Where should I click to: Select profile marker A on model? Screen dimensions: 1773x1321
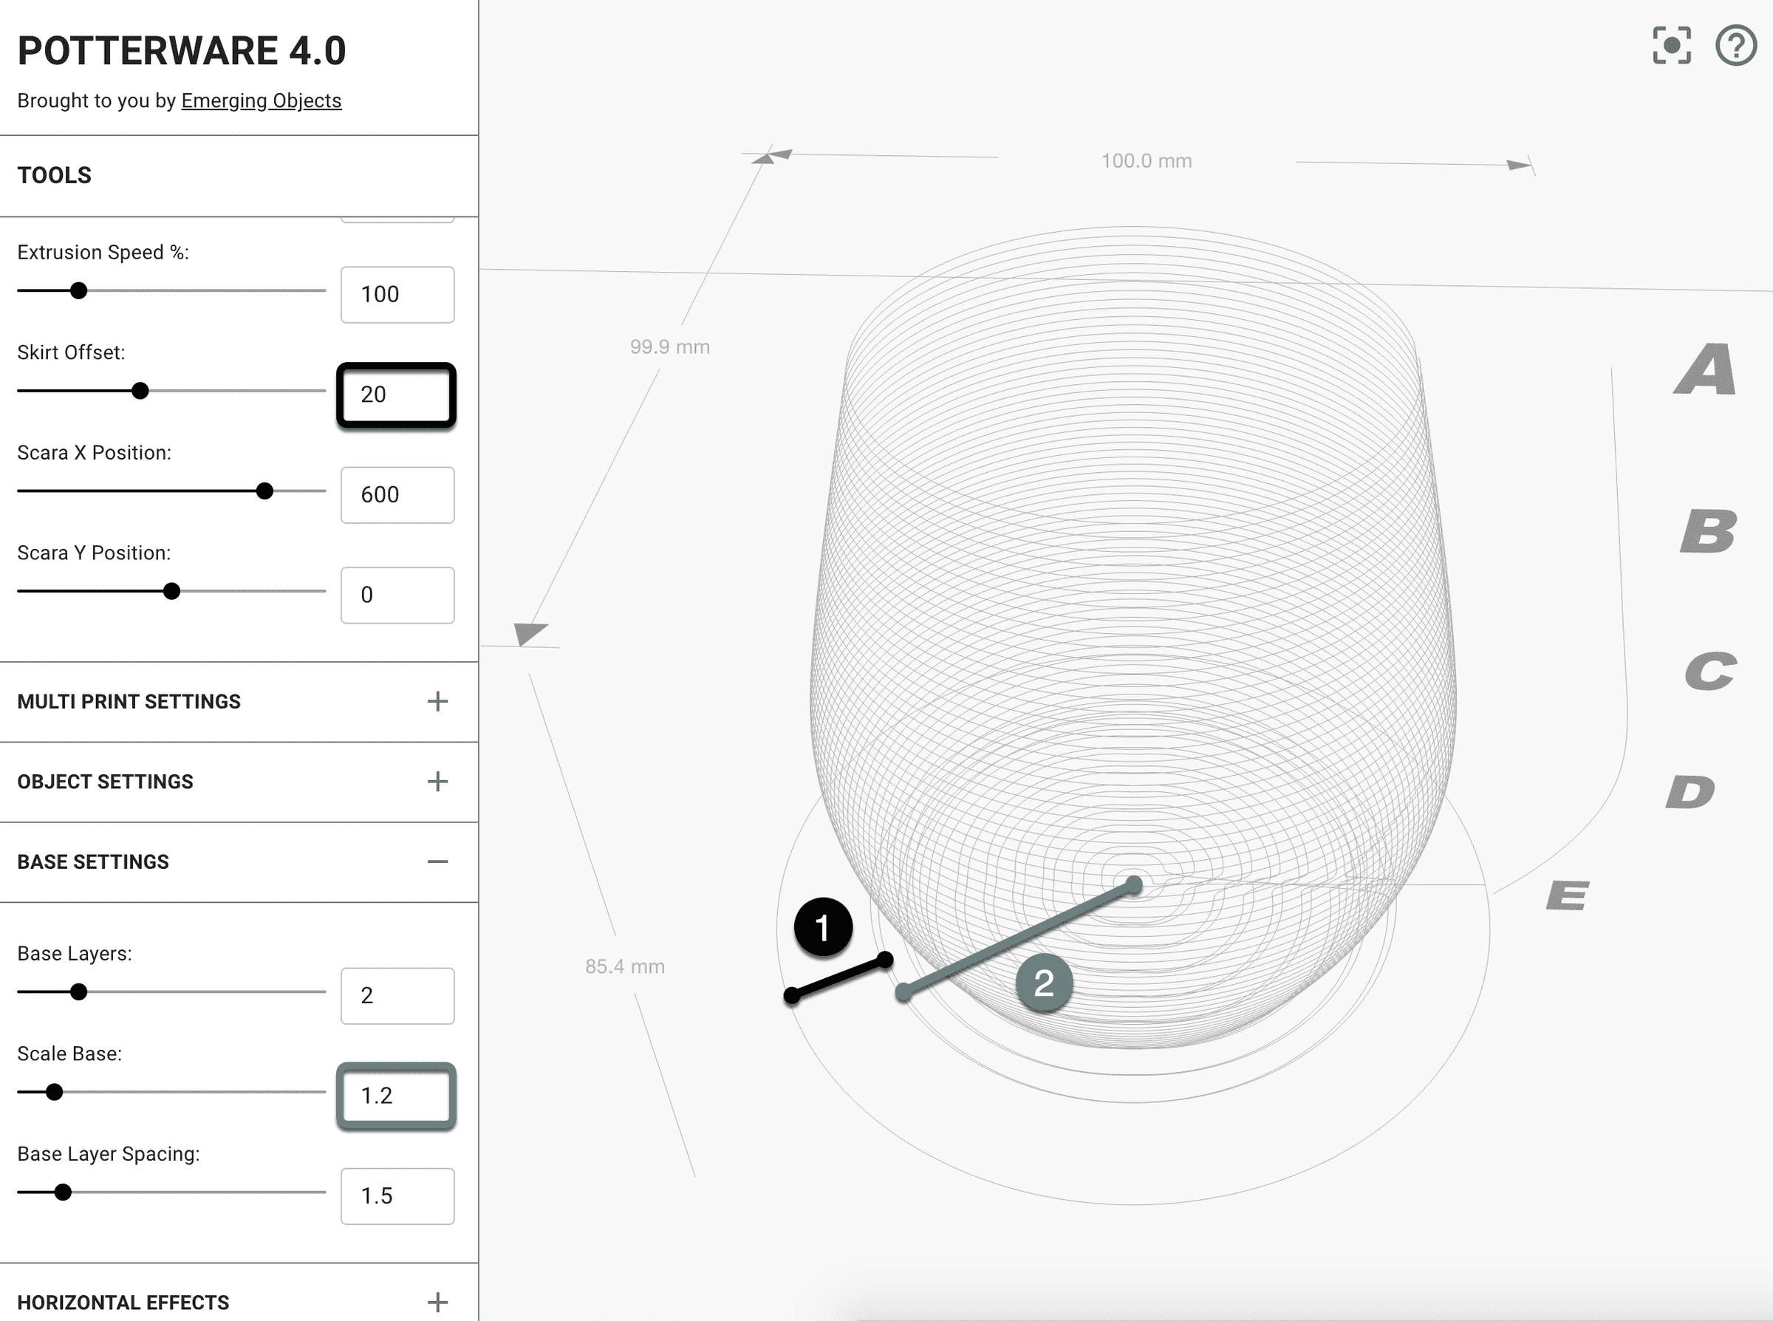coord(1705,369)
